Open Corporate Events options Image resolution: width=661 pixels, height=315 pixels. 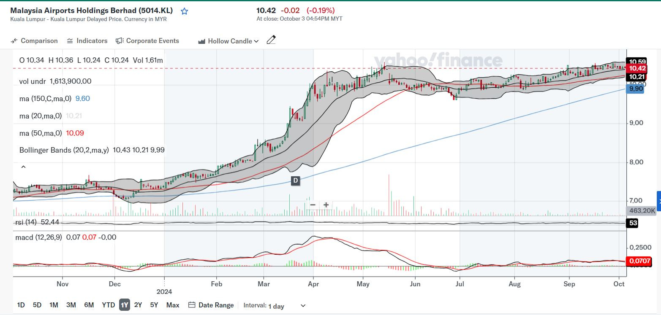pos(147,41)
